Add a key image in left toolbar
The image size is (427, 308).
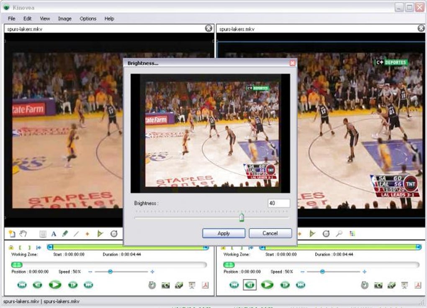[x=12, y=234]
